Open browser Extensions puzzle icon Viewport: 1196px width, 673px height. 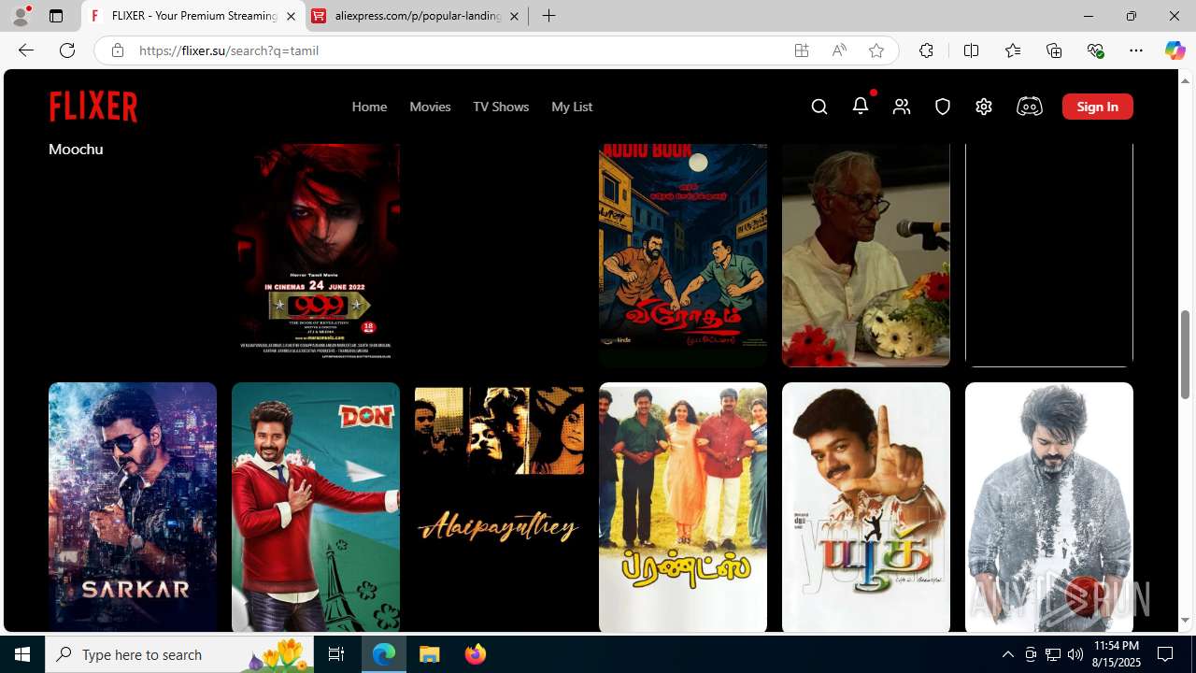click(926, 50)
